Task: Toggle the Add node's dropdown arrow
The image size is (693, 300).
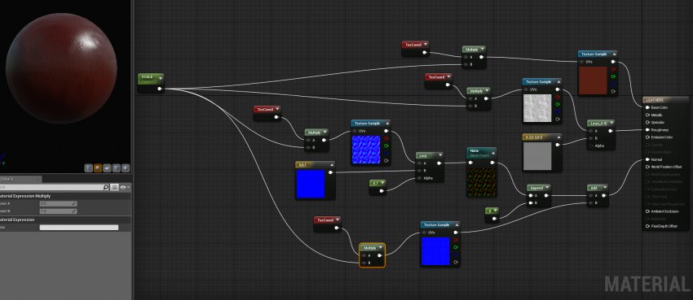Action: (x=604, y=188)
